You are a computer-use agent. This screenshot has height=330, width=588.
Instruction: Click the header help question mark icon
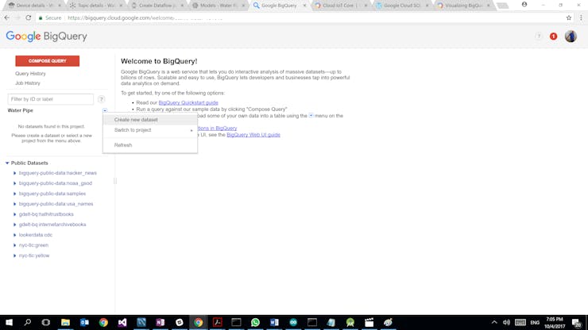click(x=539, y=36)
